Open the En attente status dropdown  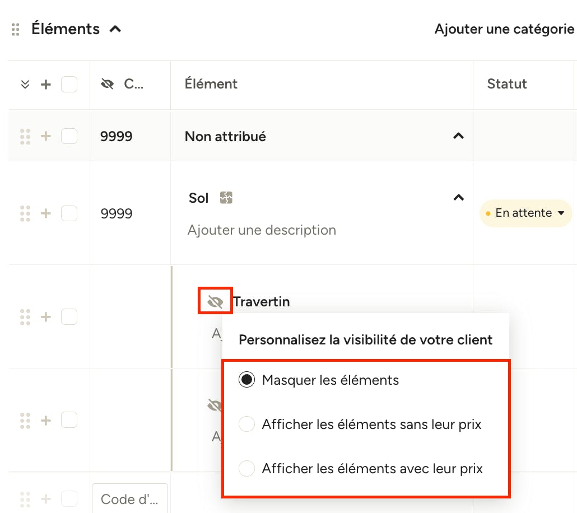tap(525, 213)
